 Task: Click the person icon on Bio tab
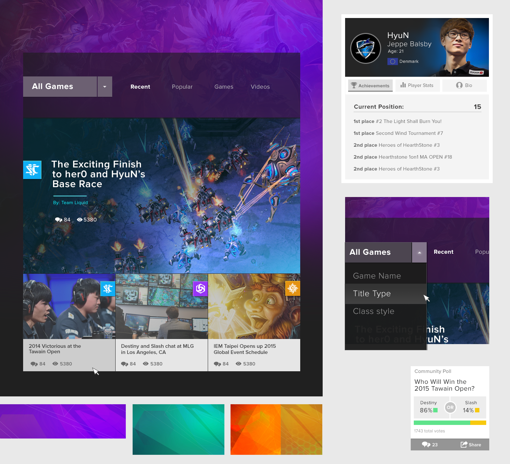click(x=459, y=85)
